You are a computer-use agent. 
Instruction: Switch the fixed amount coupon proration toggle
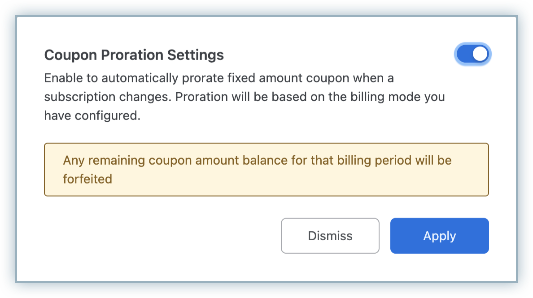tap(473, 54)
